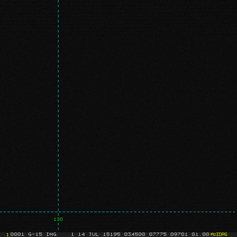Click the yellow McIDAS label
Viewport: 237px width, 237px height.
[219, 234]
